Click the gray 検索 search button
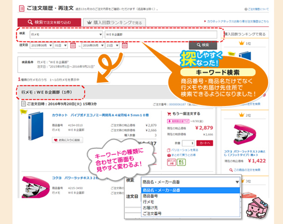283x224 pixels. 203,45
